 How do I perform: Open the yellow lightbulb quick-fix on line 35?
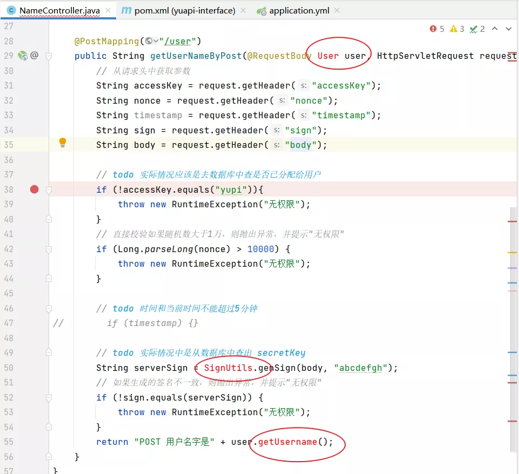62,143
